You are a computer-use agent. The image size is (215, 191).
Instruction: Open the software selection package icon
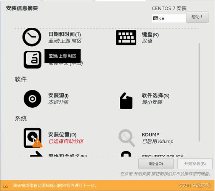point(126,101)
